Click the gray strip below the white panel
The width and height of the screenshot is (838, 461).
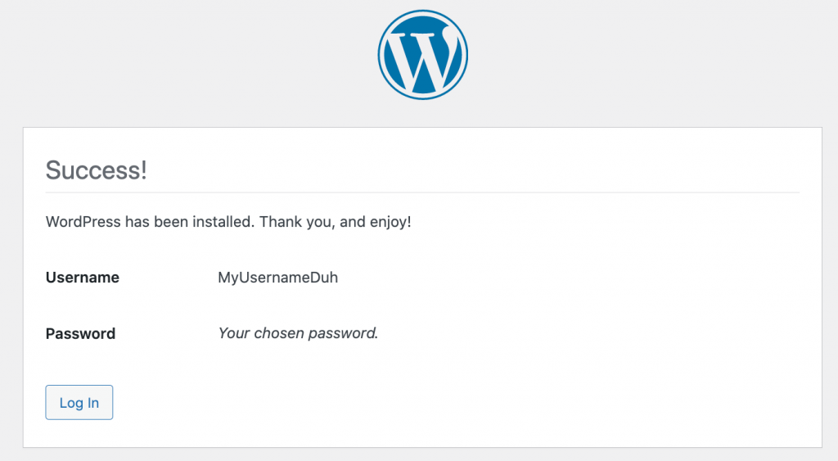coord(422,454)
